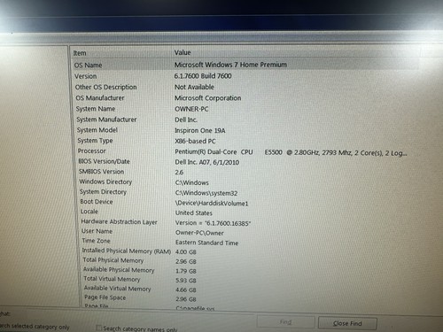This screenshot has width=443, height=332.
Task: Click the Microsoft Corporation value
Action: pyautogui.click(x=207, y=98)
